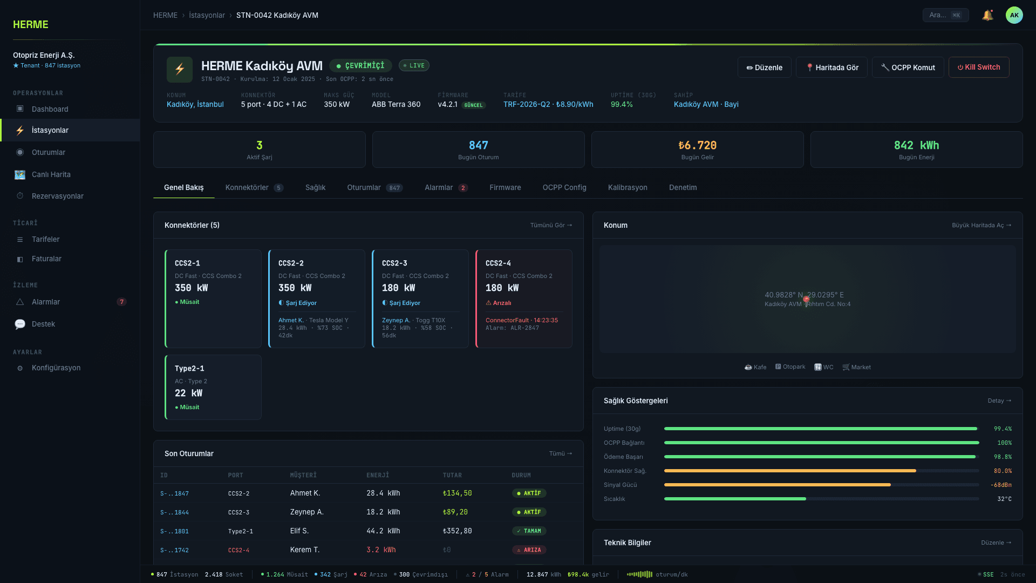The image size is (1036, 583).
Task: Click the Tarifeler list icon
Action: click(x=20, y=239)
